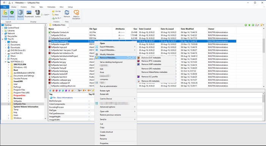Switch to Thumbnails display view

coord(29,14)
